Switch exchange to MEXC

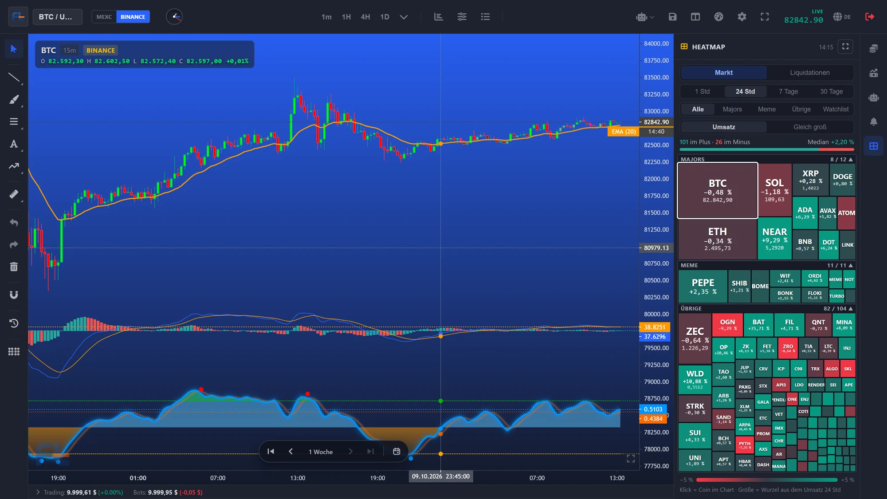pos(104,17)
